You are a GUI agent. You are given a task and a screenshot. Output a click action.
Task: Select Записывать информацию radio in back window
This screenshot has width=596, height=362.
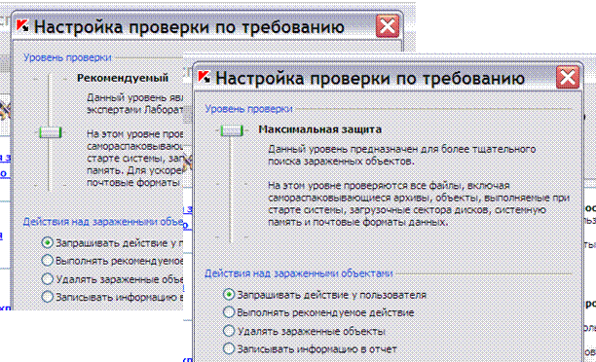[x=47, y=296]
